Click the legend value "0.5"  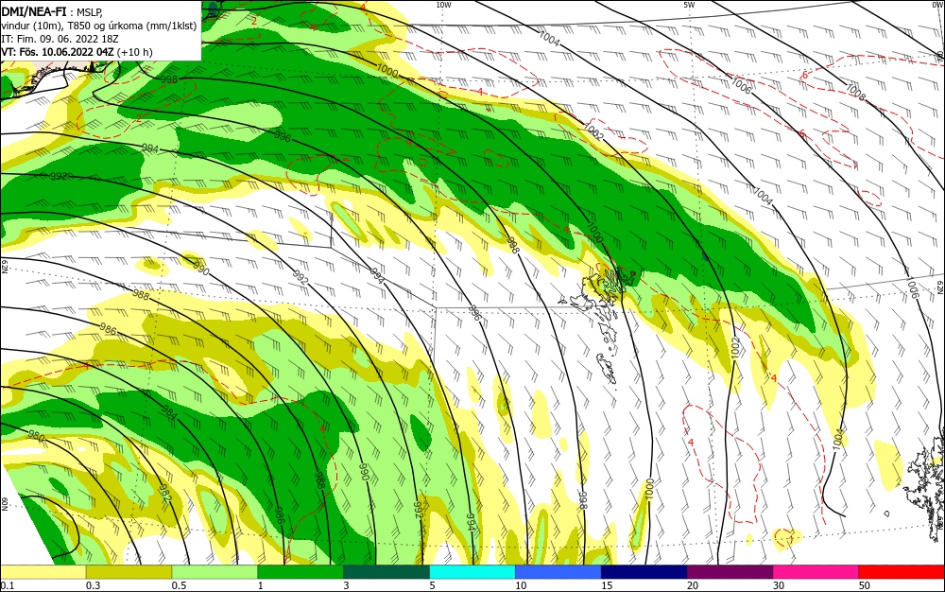coord(179,585)
